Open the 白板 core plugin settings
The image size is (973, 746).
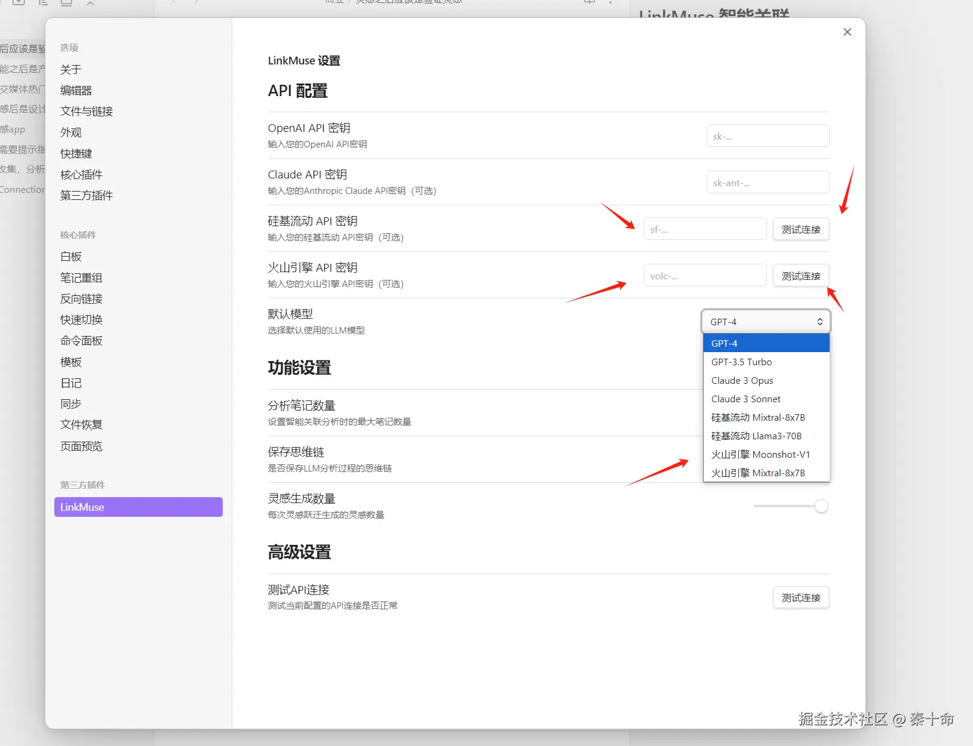point(71,256)
